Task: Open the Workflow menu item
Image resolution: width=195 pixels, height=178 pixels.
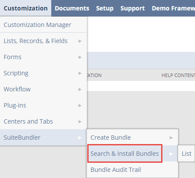Action: pyautogui.click(x=43, y=89)
